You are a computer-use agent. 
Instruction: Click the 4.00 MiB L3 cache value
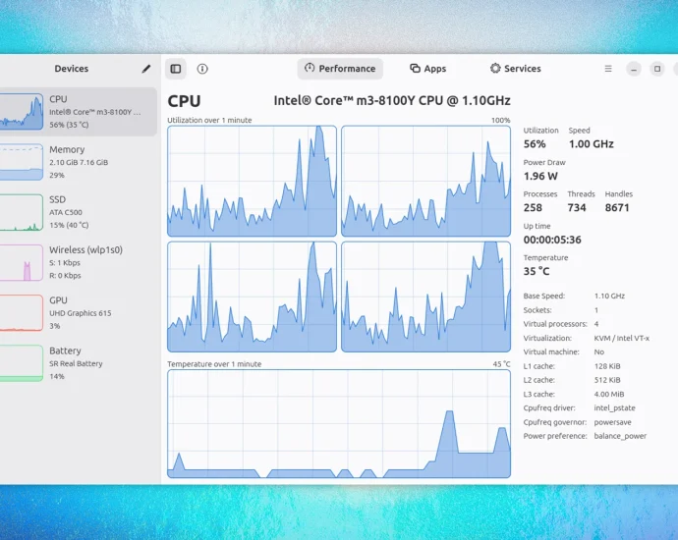pos(609,394)
